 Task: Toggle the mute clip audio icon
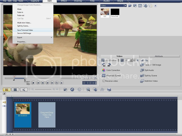pyautogui.click(x=138, y=60)
